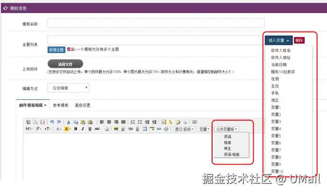Open the H1 heading dropdown
Image resolution: width=327 pixels, height=192 pixels.
[x=29, y=129]
